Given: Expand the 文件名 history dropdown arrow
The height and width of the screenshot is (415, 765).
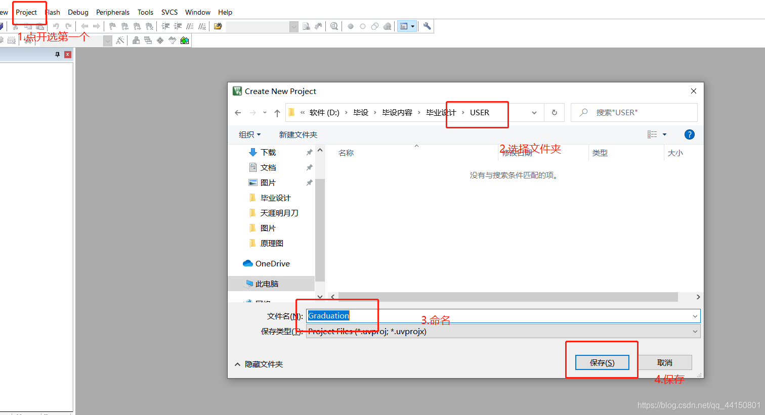Looking at the screenshot, I should point(695,316).
